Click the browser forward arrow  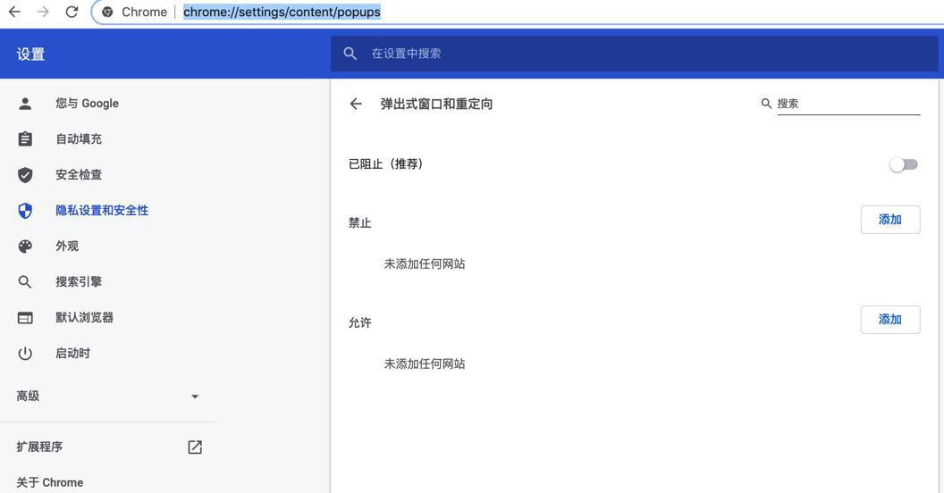click(43, 12)
